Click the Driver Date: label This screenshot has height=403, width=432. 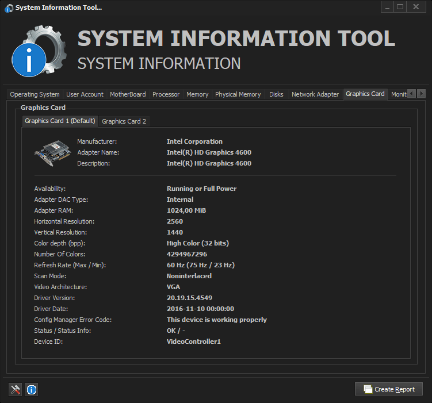tap(51, 309)
